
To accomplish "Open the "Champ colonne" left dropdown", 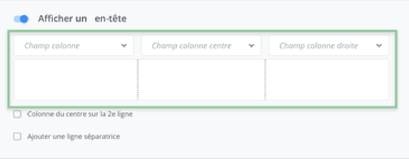I will (x=74, y=46).
